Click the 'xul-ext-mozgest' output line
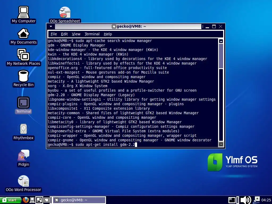The width and height of the screenshot is (272, 204). 108,72
